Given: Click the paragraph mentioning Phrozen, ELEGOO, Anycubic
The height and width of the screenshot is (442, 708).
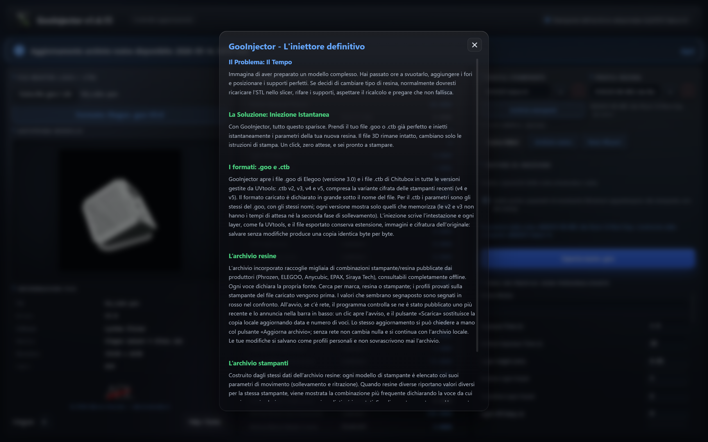Looking at the screenshot, I should tap(351, 304).
